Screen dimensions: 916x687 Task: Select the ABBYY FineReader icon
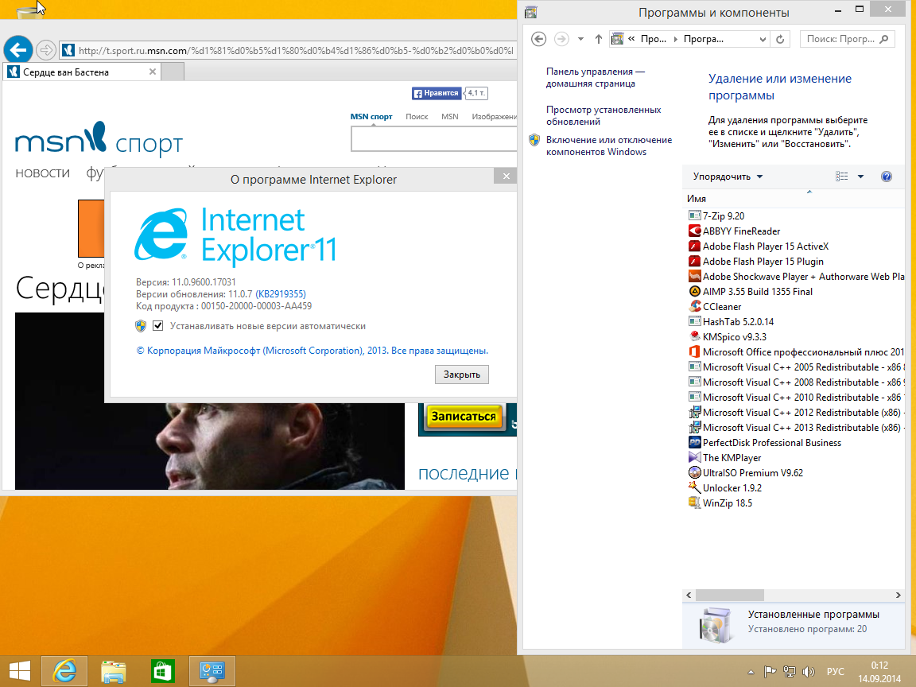[695, 231]
